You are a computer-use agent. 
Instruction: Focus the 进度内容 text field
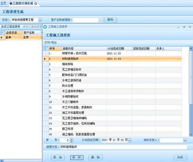pos(123,147)
